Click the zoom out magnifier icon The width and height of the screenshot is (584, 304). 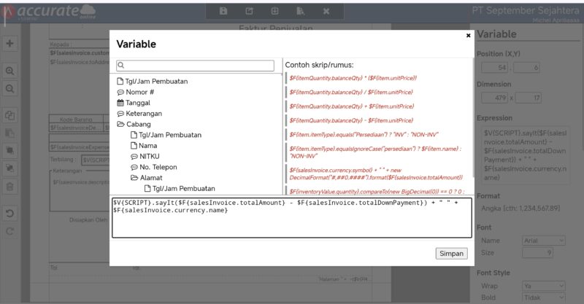[x=10, y=88]
